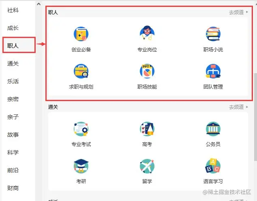Click the 语言学习 label text
Screen dimensions: 257x201
click(x=213, y=181)
